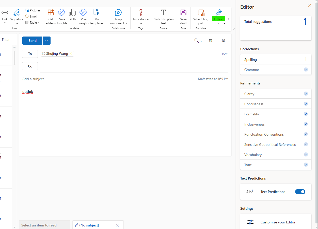Image resolution: width=318 pixels, height=229 pixels.
Task: Click the Vocabulary checkmark
Action: tap(306, 154)
